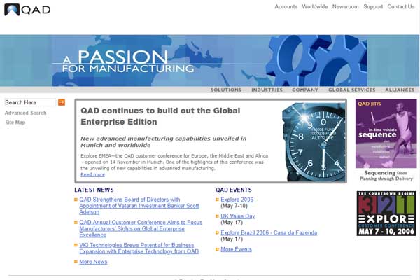Click the Sequencing from Planning through Delivery caption
Screen dimensions: 420x280
[386, 176]
